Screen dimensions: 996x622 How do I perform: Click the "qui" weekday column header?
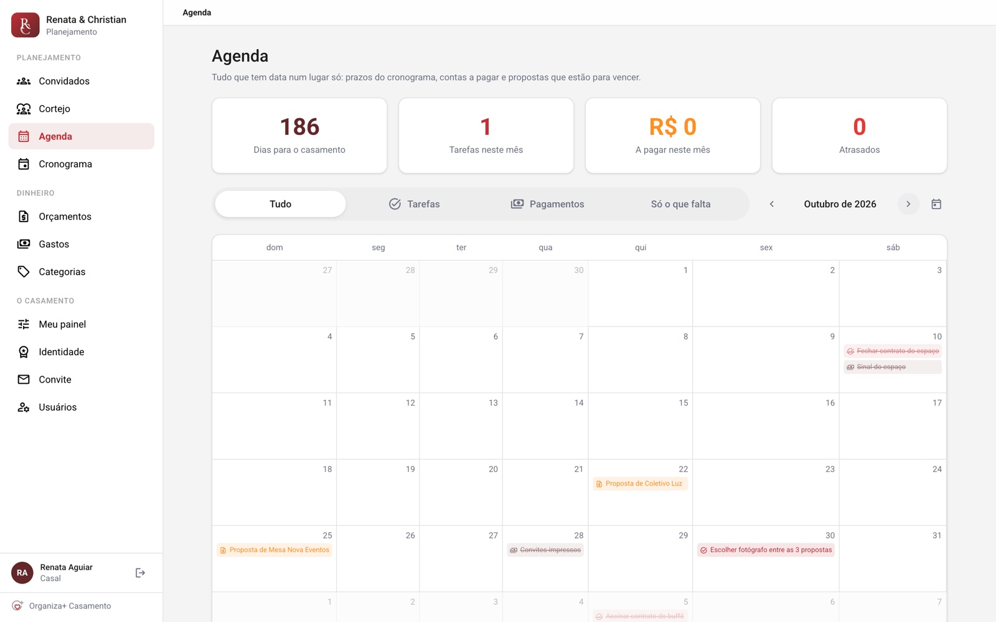pos(641,248)
